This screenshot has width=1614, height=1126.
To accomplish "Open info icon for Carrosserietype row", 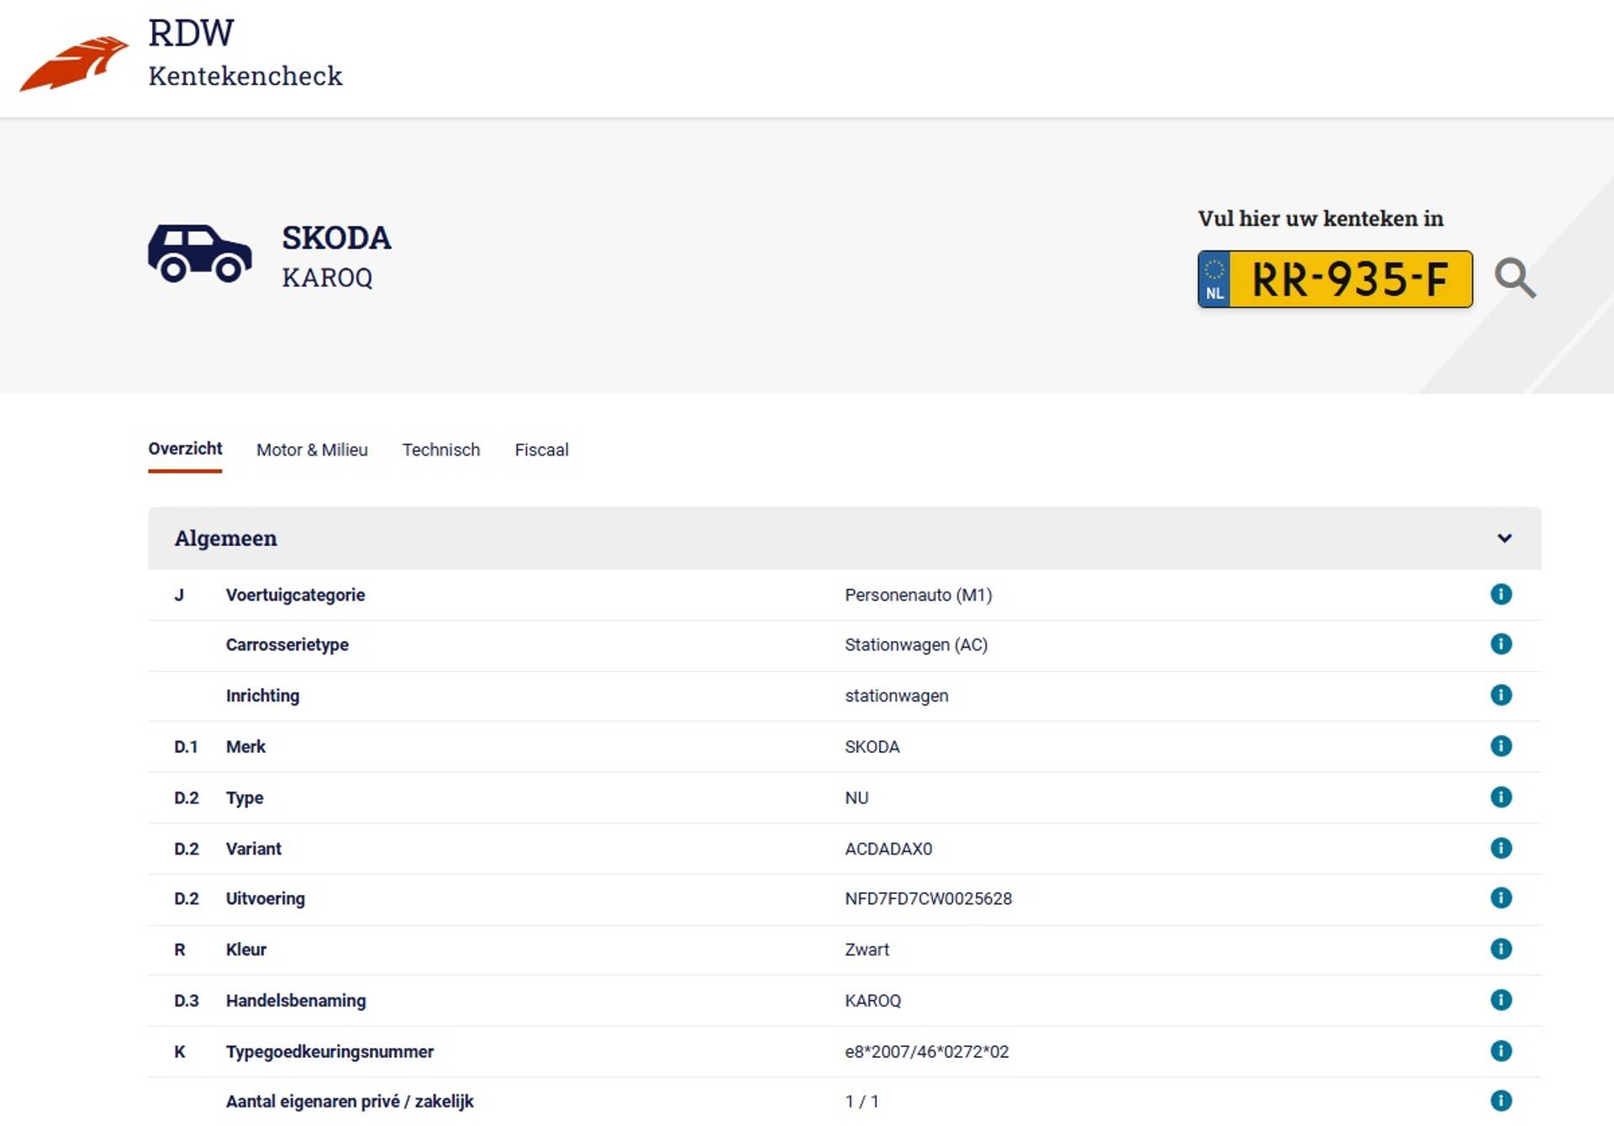I will point(1501,645).
